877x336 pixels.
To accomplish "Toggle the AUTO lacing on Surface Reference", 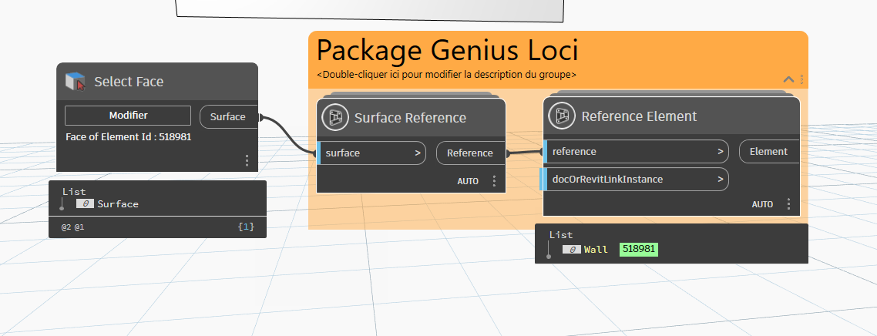I will [468, 181].
